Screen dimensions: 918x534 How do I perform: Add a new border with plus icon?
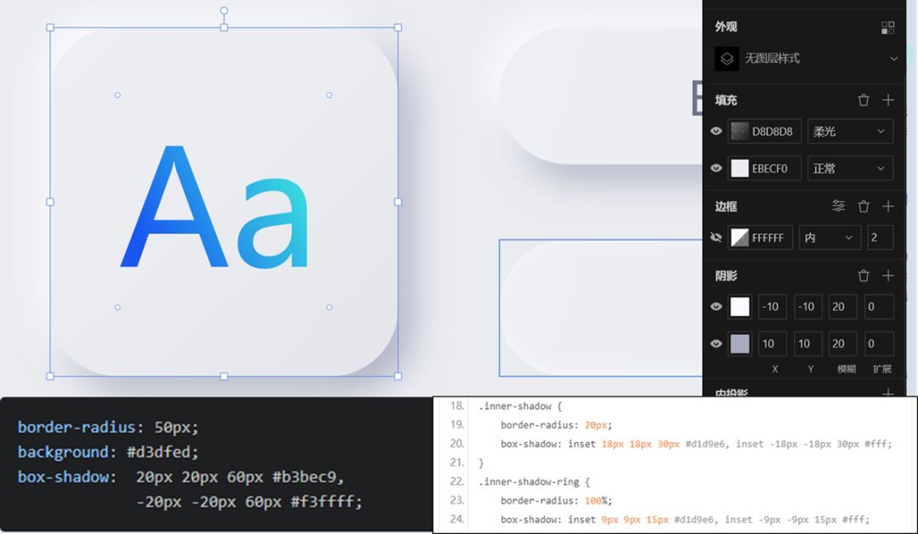click(888, 206)
